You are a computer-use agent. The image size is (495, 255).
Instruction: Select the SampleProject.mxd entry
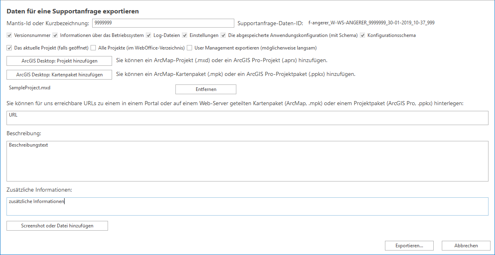[x=29, y=87]
